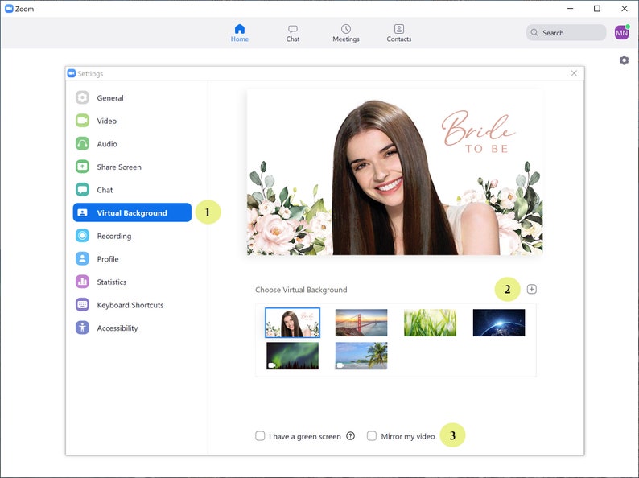The height and width of the screenshot is (478, 639).
Task: Click the Keyboard Shortcuts icon
Action: click(x=82, y=305)
